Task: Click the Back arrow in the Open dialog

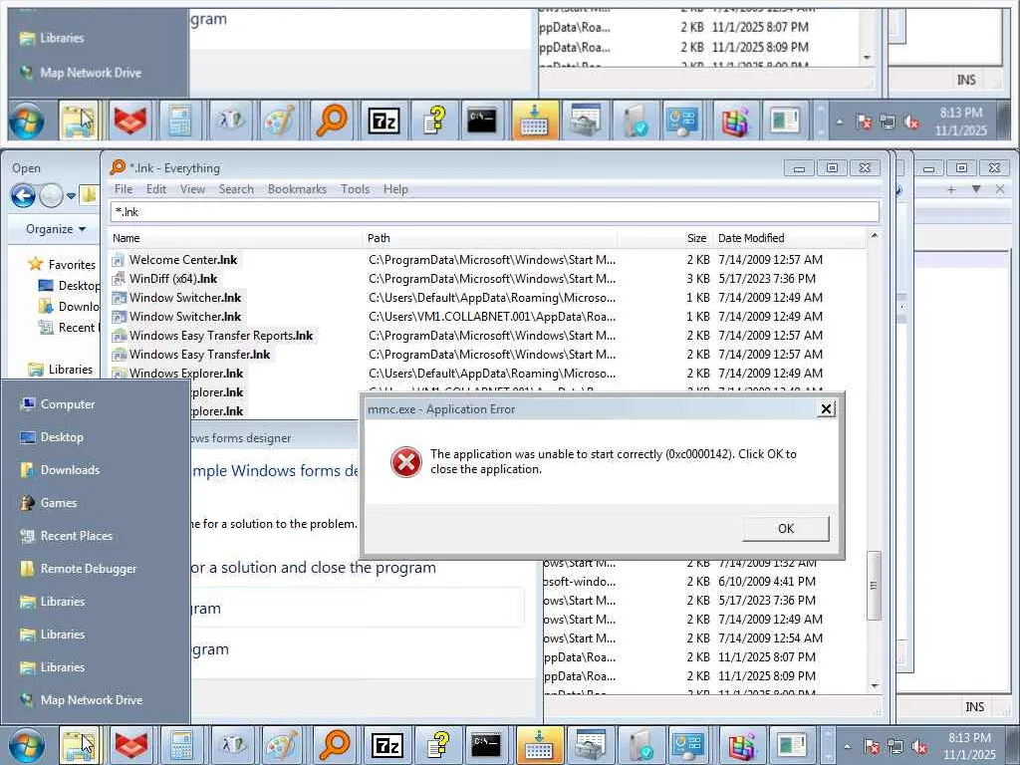Action: point(24,195)
